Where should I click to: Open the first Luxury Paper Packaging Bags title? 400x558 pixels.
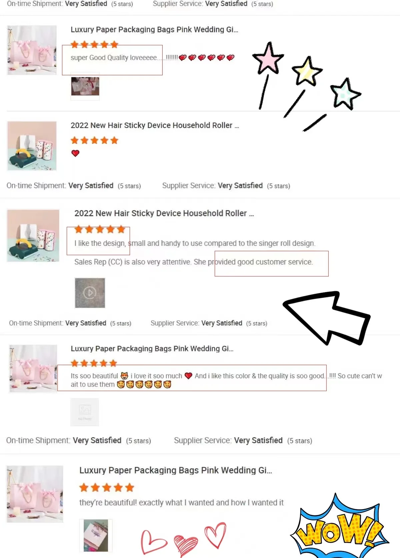154,30
